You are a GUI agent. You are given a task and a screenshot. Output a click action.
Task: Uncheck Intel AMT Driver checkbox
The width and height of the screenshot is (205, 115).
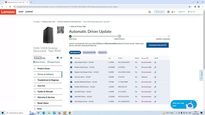click(71, 96)
